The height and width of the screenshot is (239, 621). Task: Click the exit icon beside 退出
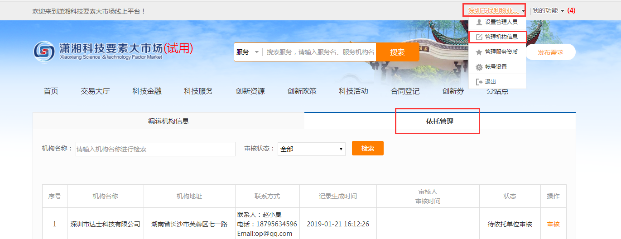[x=479, y=82]
